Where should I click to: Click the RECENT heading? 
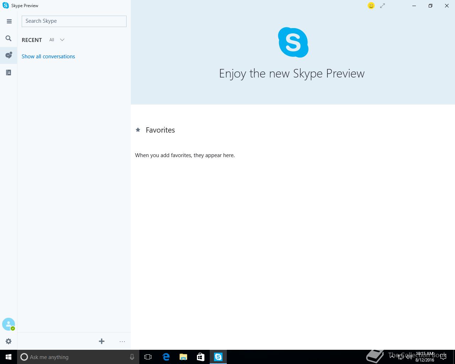tap(32, 40)
